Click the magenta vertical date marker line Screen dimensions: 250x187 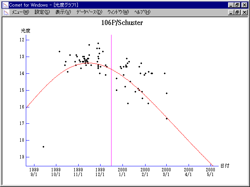point(111,98)
